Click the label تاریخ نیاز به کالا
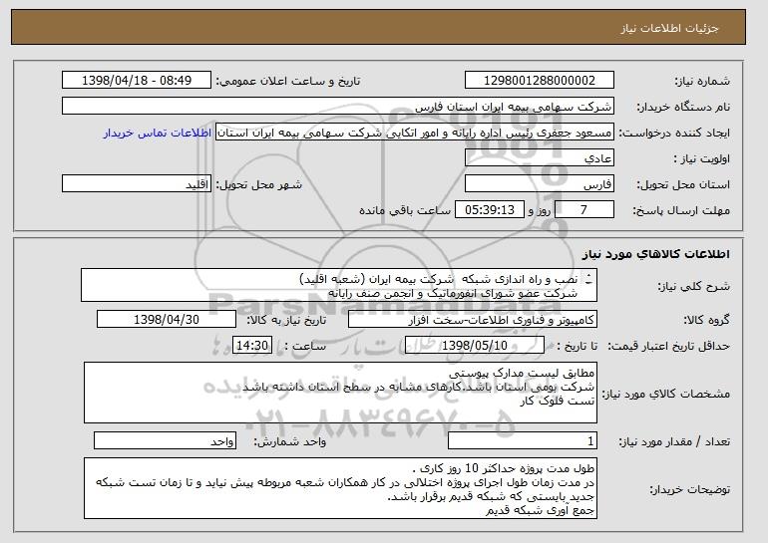This screenshot has width=768, height=543. point(286,321)
